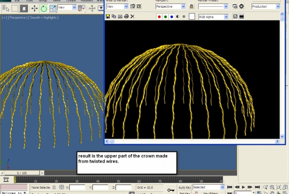Open Selected key filter dropdown
The width and height of the screenshot is (289, 194).
pos(209,187)
